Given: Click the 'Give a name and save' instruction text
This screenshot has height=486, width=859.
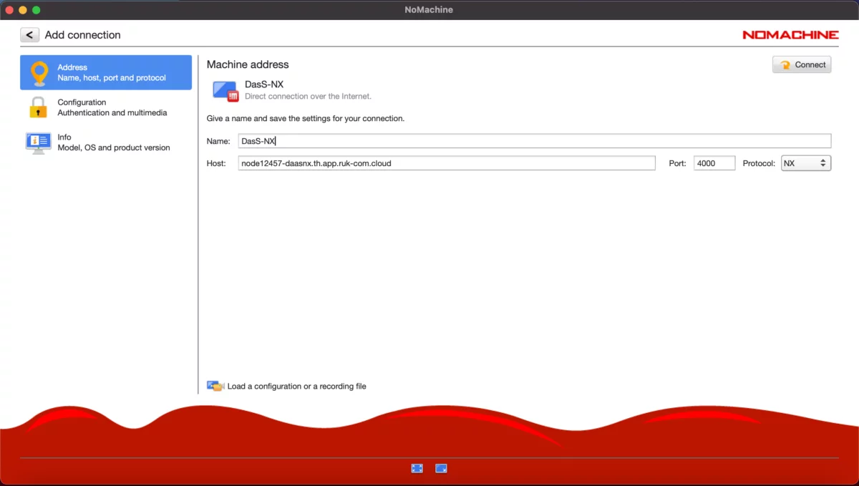Looking at the screenshot, I should point(306,118).
